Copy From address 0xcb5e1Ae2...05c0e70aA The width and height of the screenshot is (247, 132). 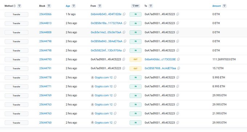(124, 32)
